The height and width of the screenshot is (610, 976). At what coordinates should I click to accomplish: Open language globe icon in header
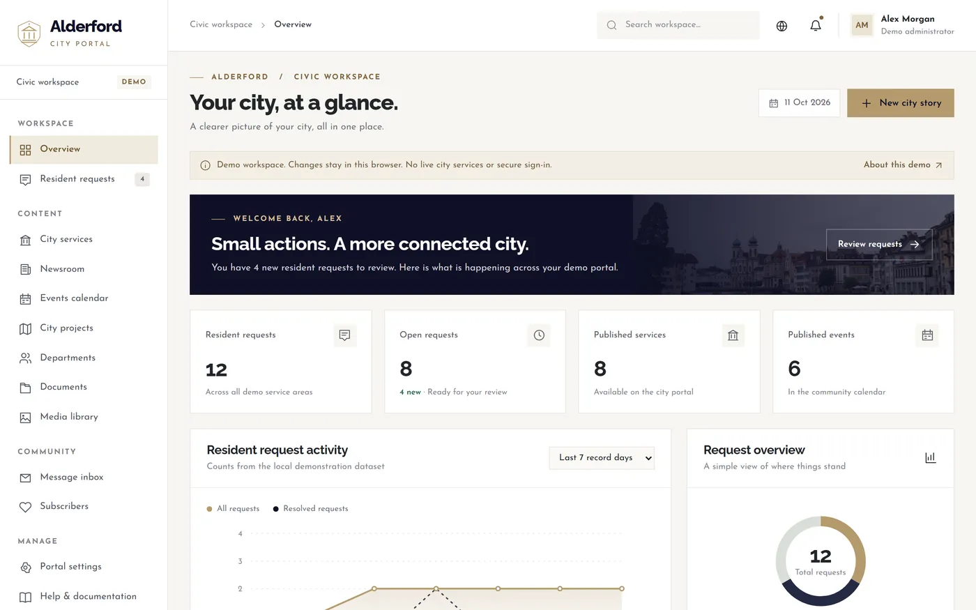coord(781,26)
